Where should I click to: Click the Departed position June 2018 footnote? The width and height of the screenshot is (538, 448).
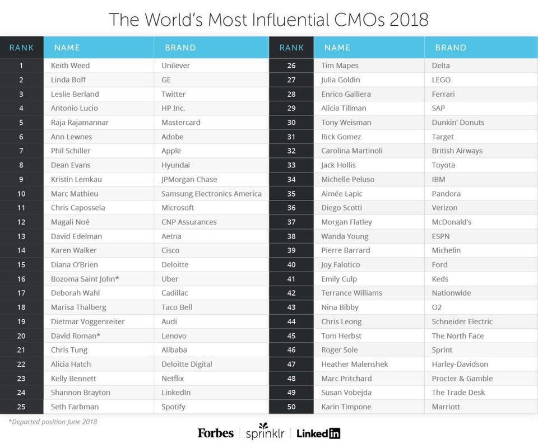[x=53, y=422]
